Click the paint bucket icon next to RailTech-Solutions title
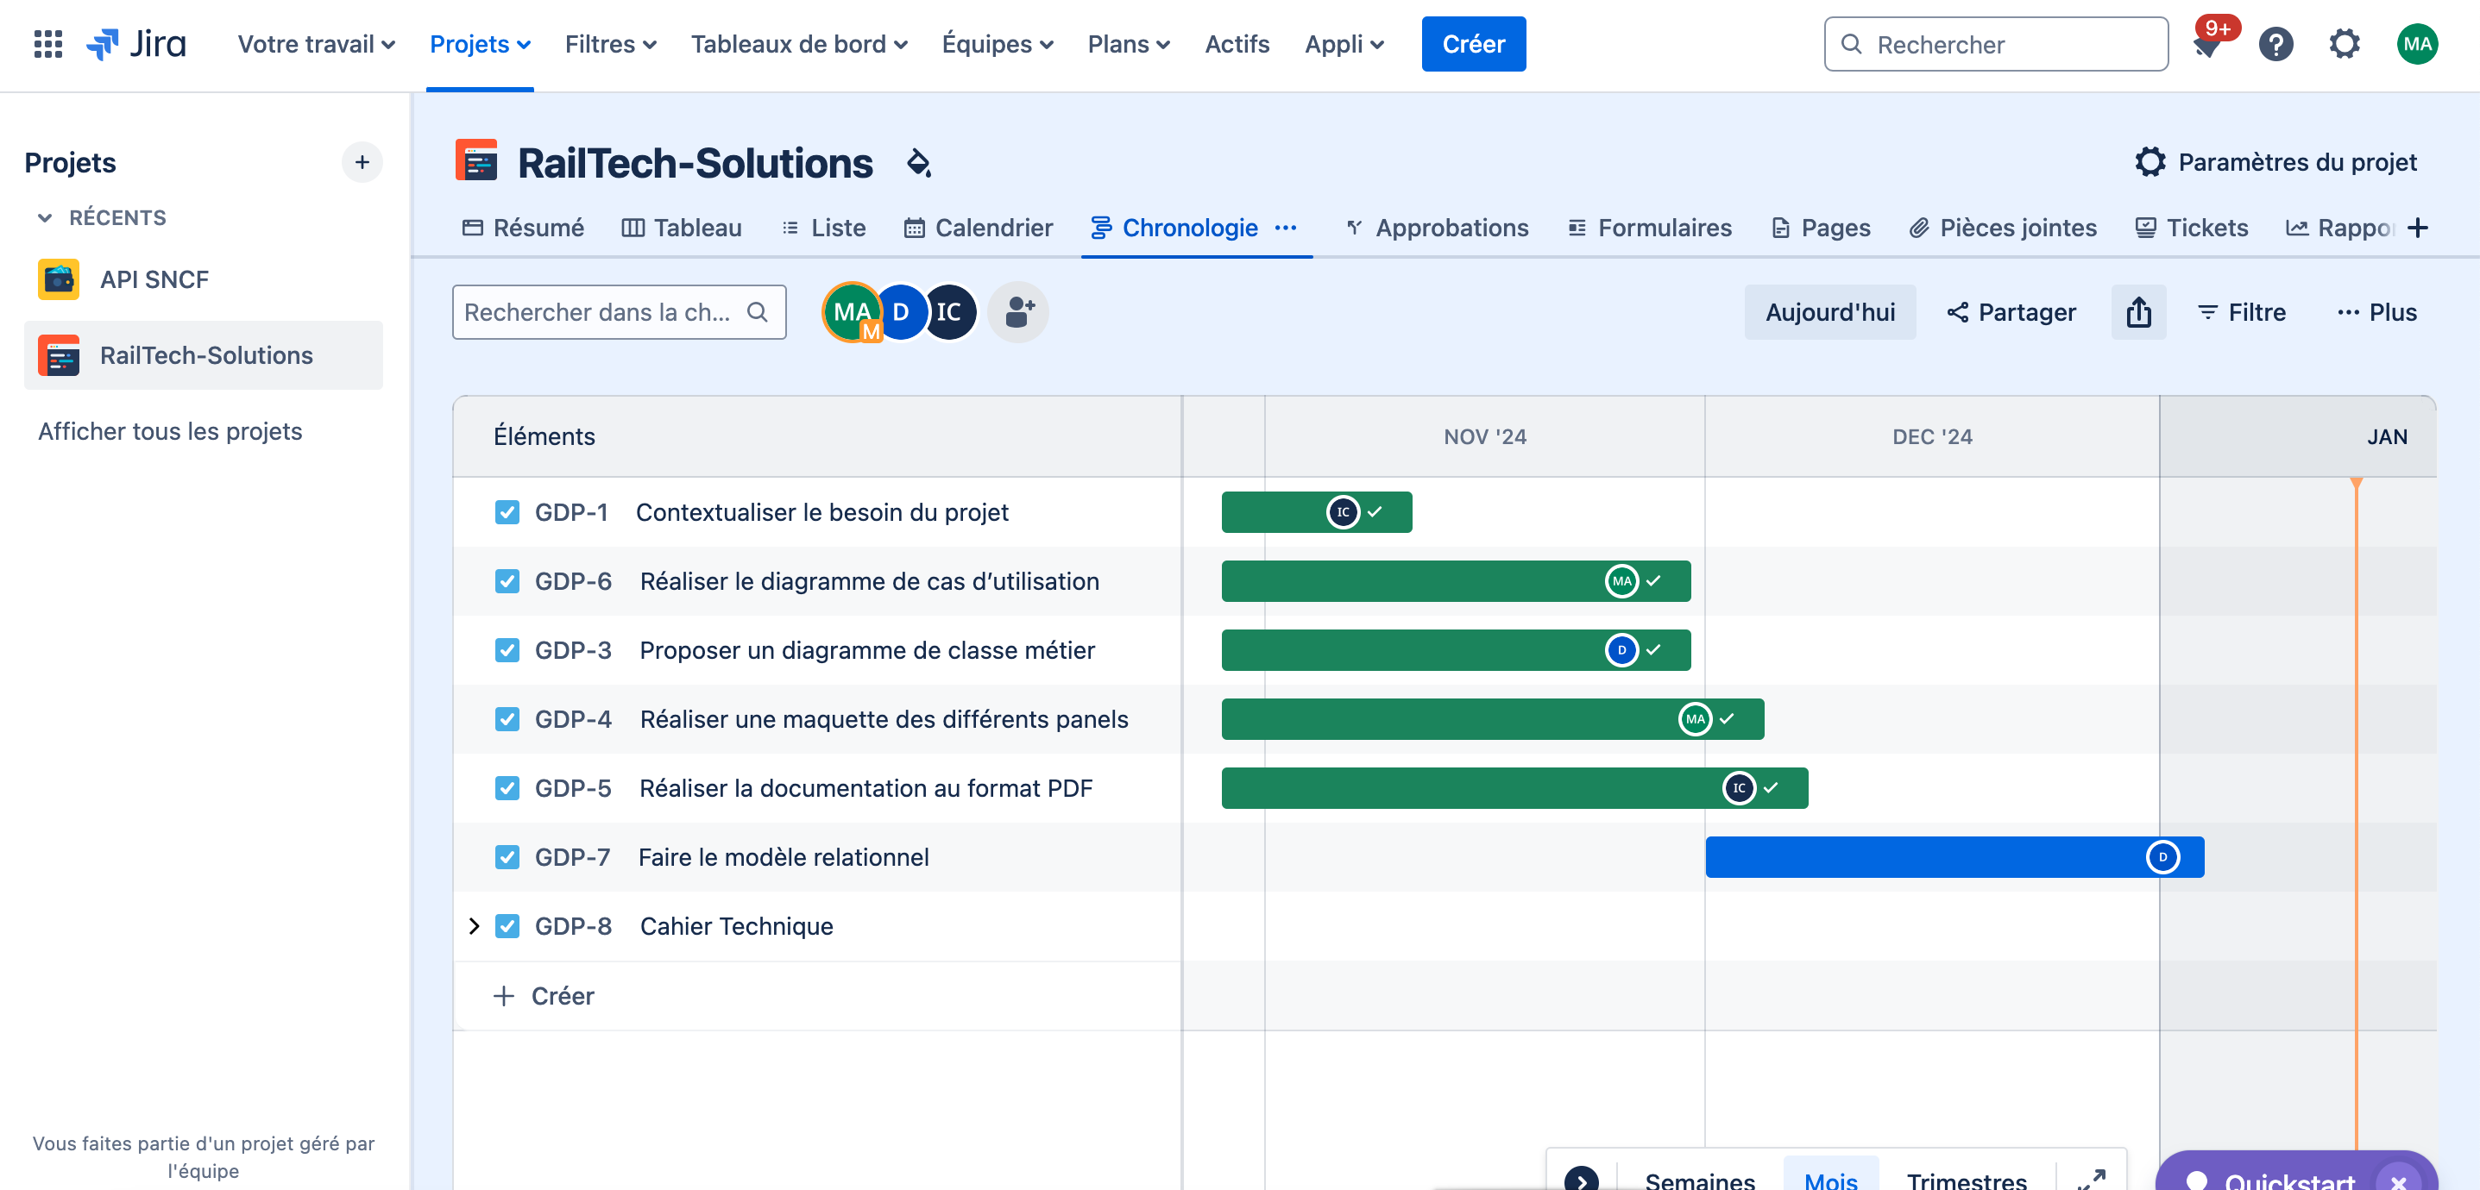This screenshot has height=1190, width=2480. click(918, 163)
